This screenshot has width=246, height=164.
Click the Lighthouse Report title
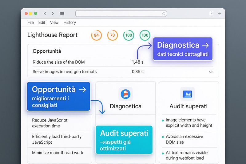[52, 35]
